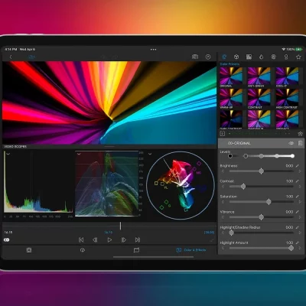The width and height of the screenshot is (306, 306).
Task: Decrease Highlight Amount with left arrow
Action: [223, 248]
